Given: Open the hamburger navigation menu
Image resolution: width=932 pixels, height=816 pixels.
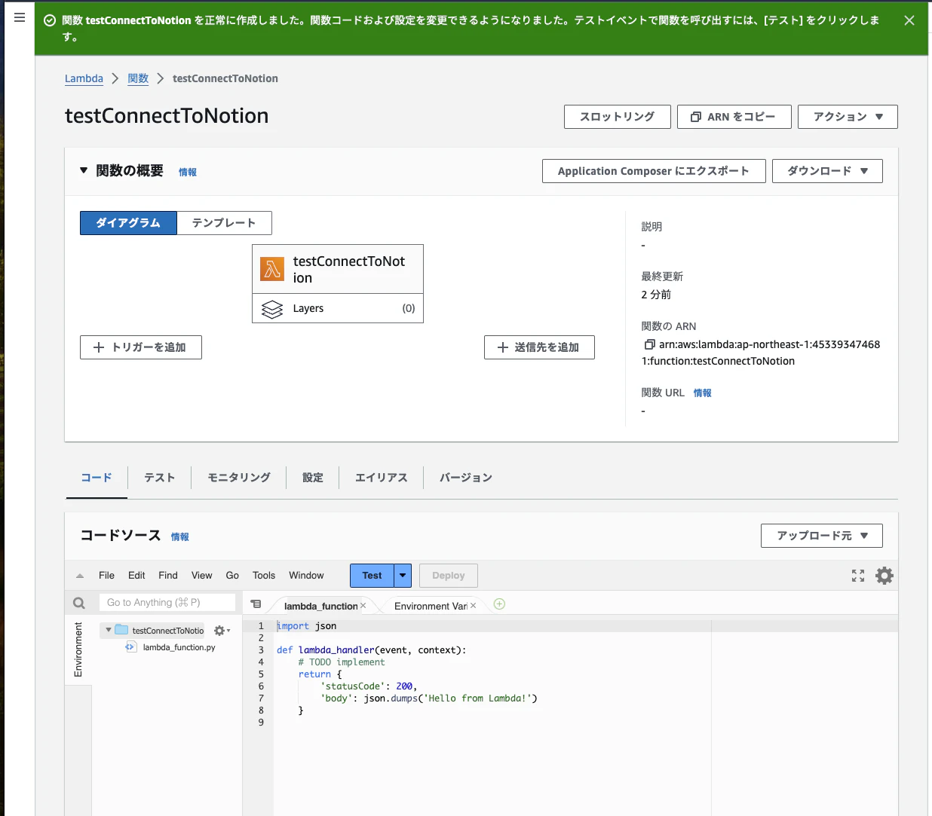Looking at the screenshot, I should (x=20, y=17).
